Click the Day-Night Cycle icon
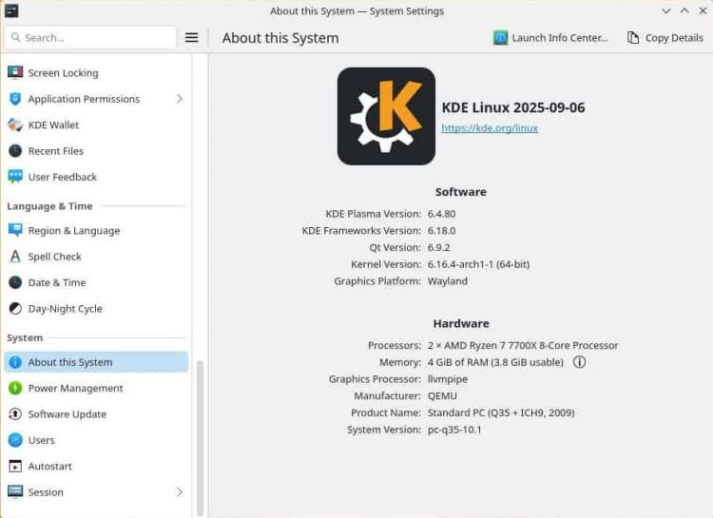The image size is (713, 518). (15, 309)
